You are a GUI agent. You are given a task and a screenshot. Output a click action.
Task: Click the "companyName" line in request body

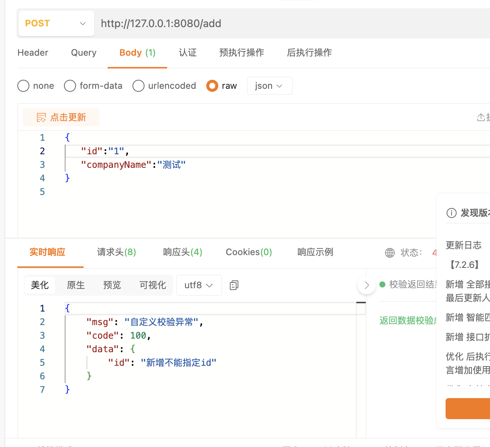point(133,165)
